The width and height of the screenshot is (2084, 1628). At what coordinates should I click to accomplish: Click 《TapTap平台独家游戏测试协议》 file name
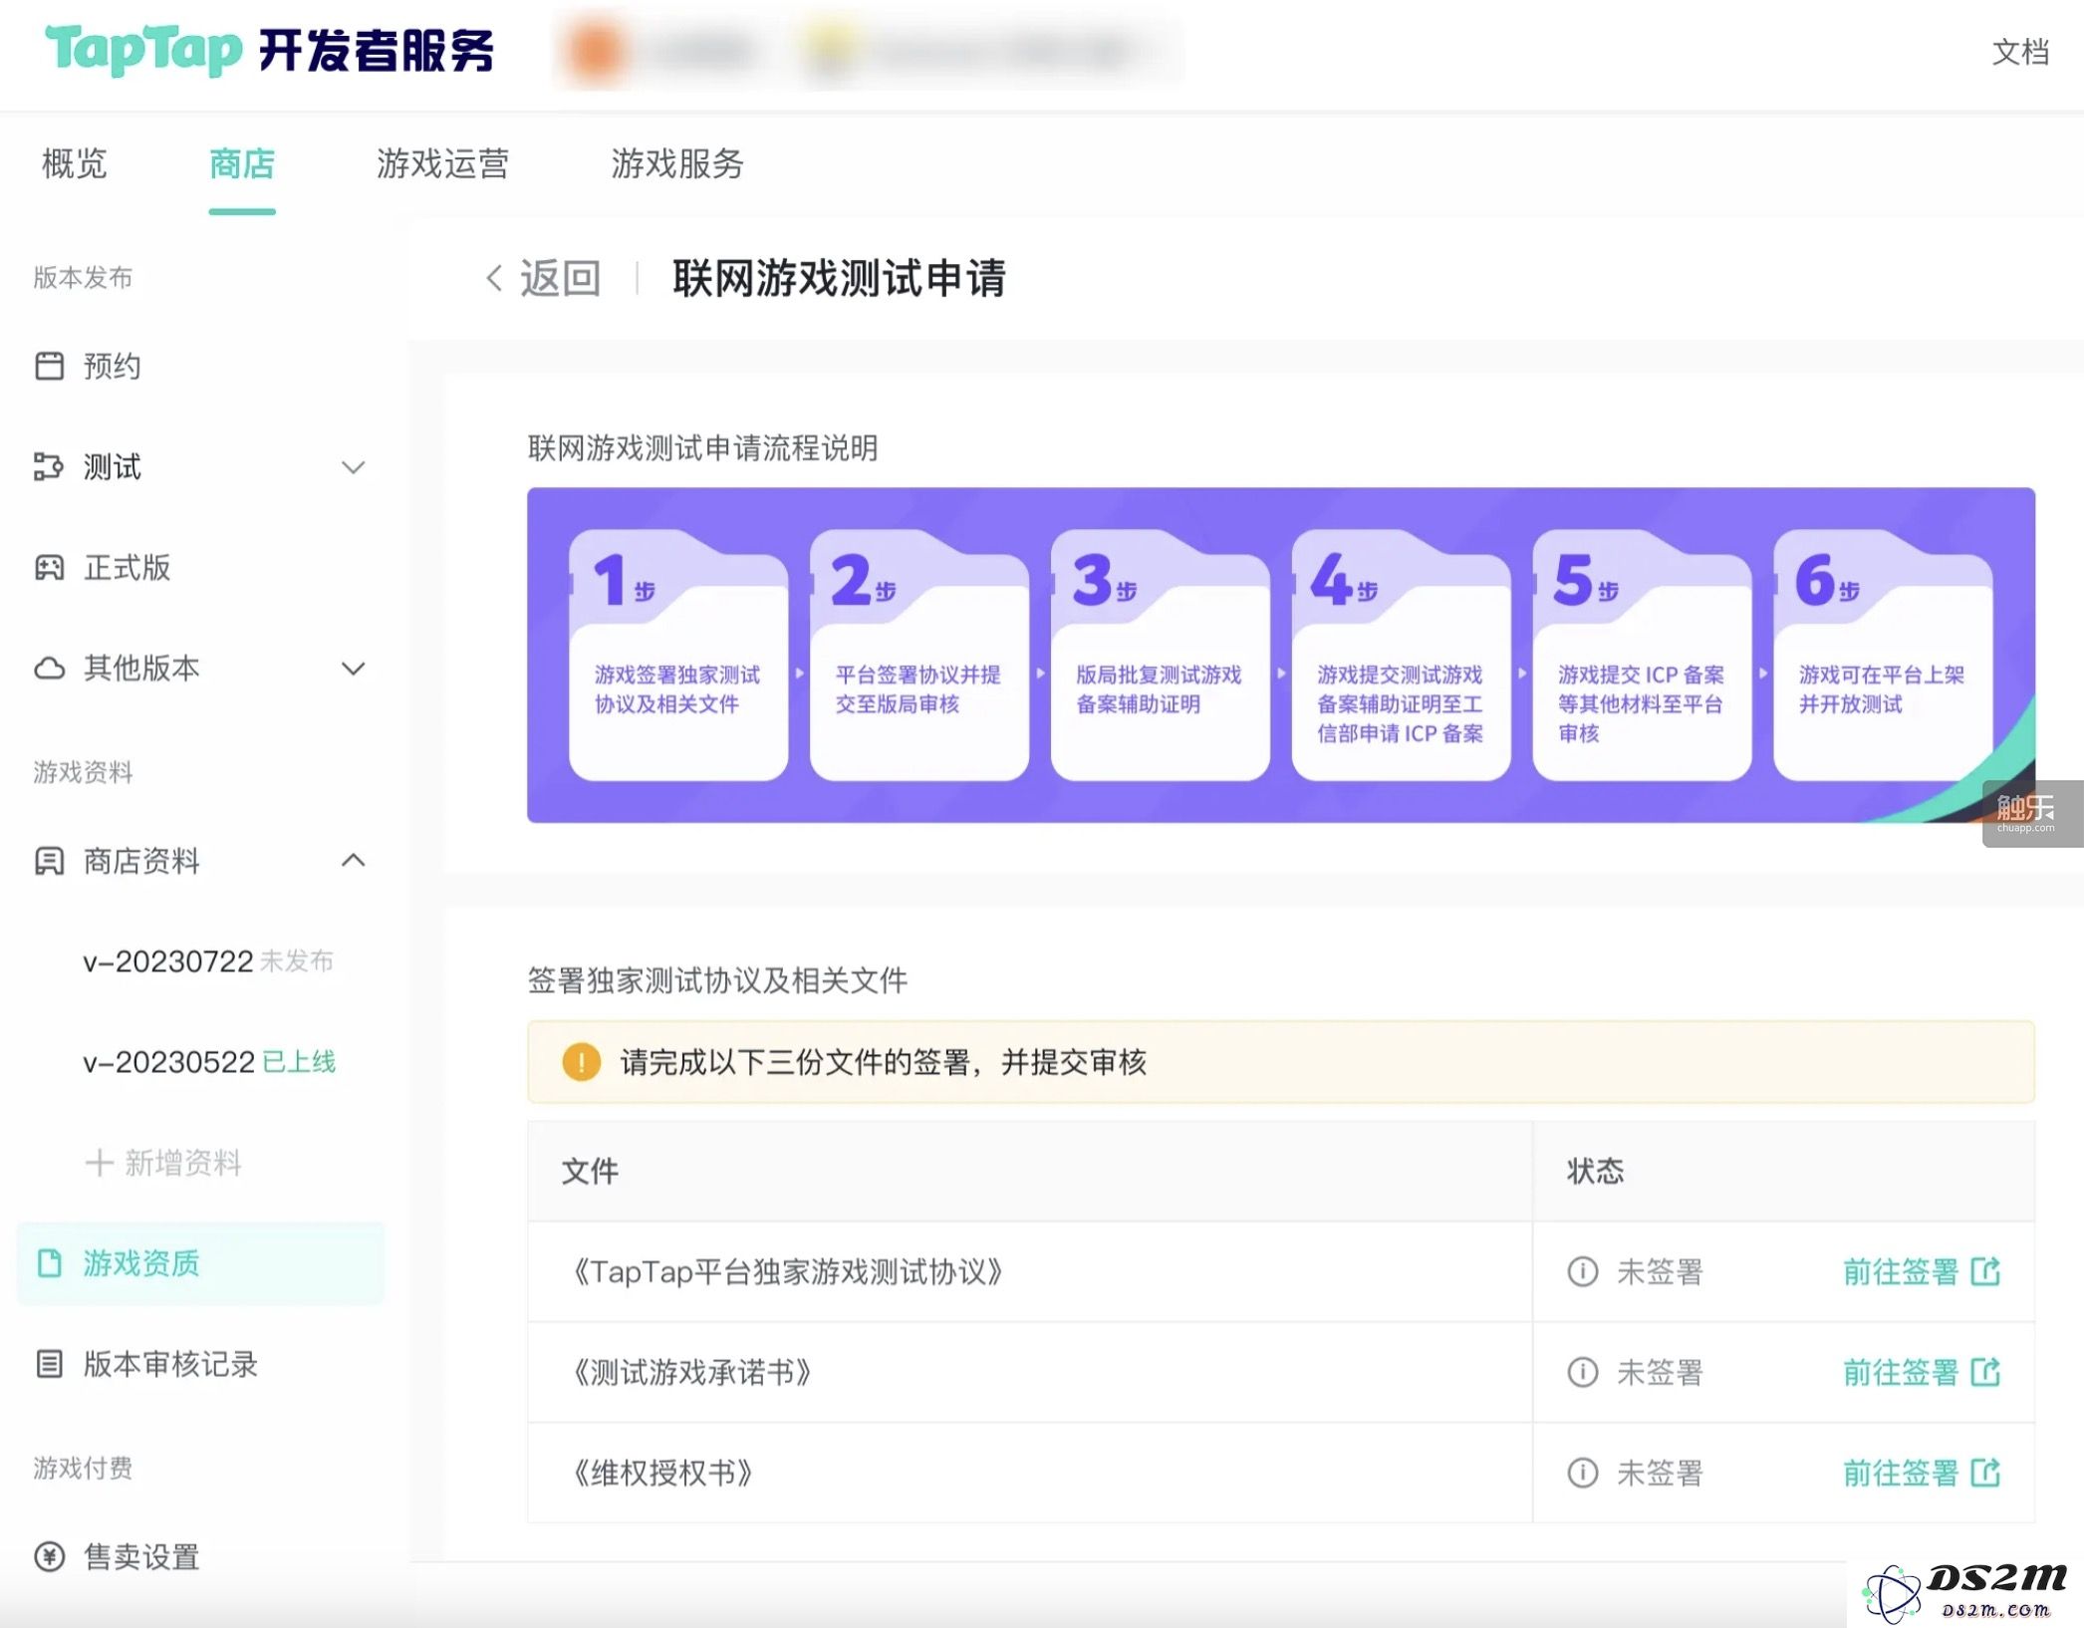pos(787,1271)
